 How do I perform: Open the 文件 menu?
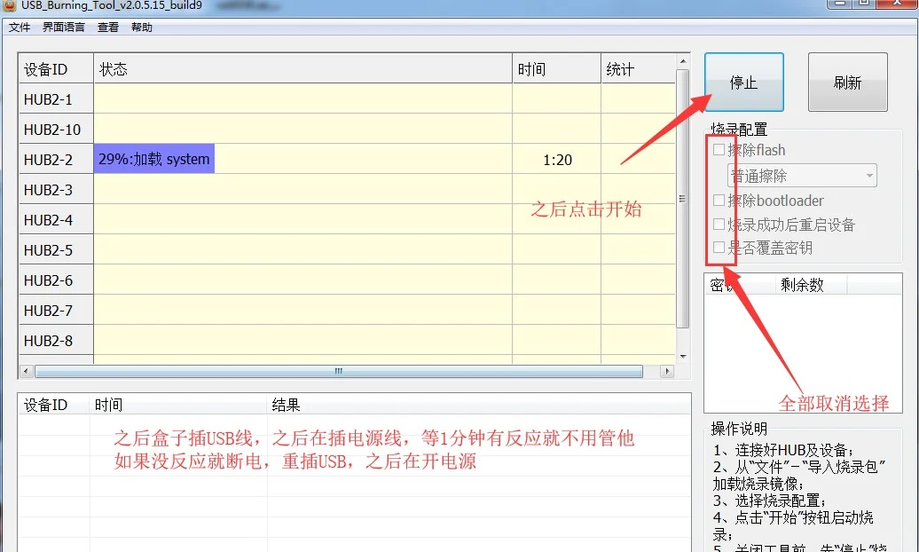tap(20, 28)
